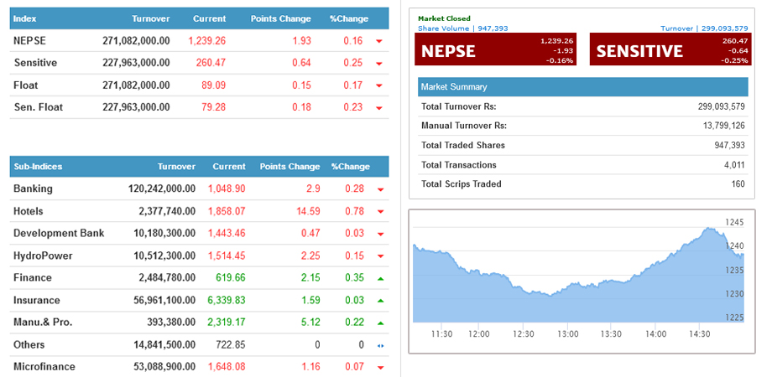Select the Microfinance sub-index name

point(44,367)
